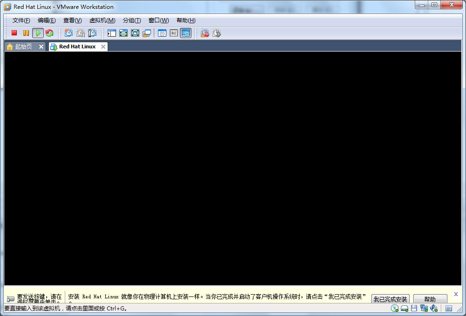Image resolution: width=466 pixels, height=316 pixels.
Task: Click the VMware Workstation title bar icon
Action: tap(7, 7)
